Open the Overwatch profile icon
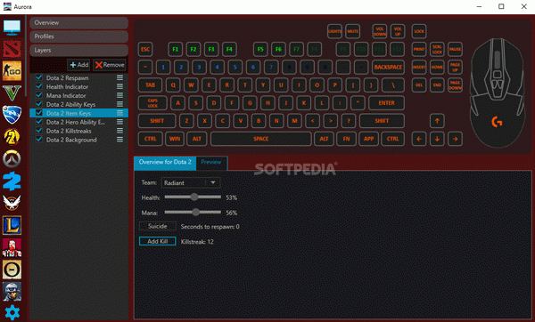The width and height of the screenshot is (535, 322). coord(12,159)
